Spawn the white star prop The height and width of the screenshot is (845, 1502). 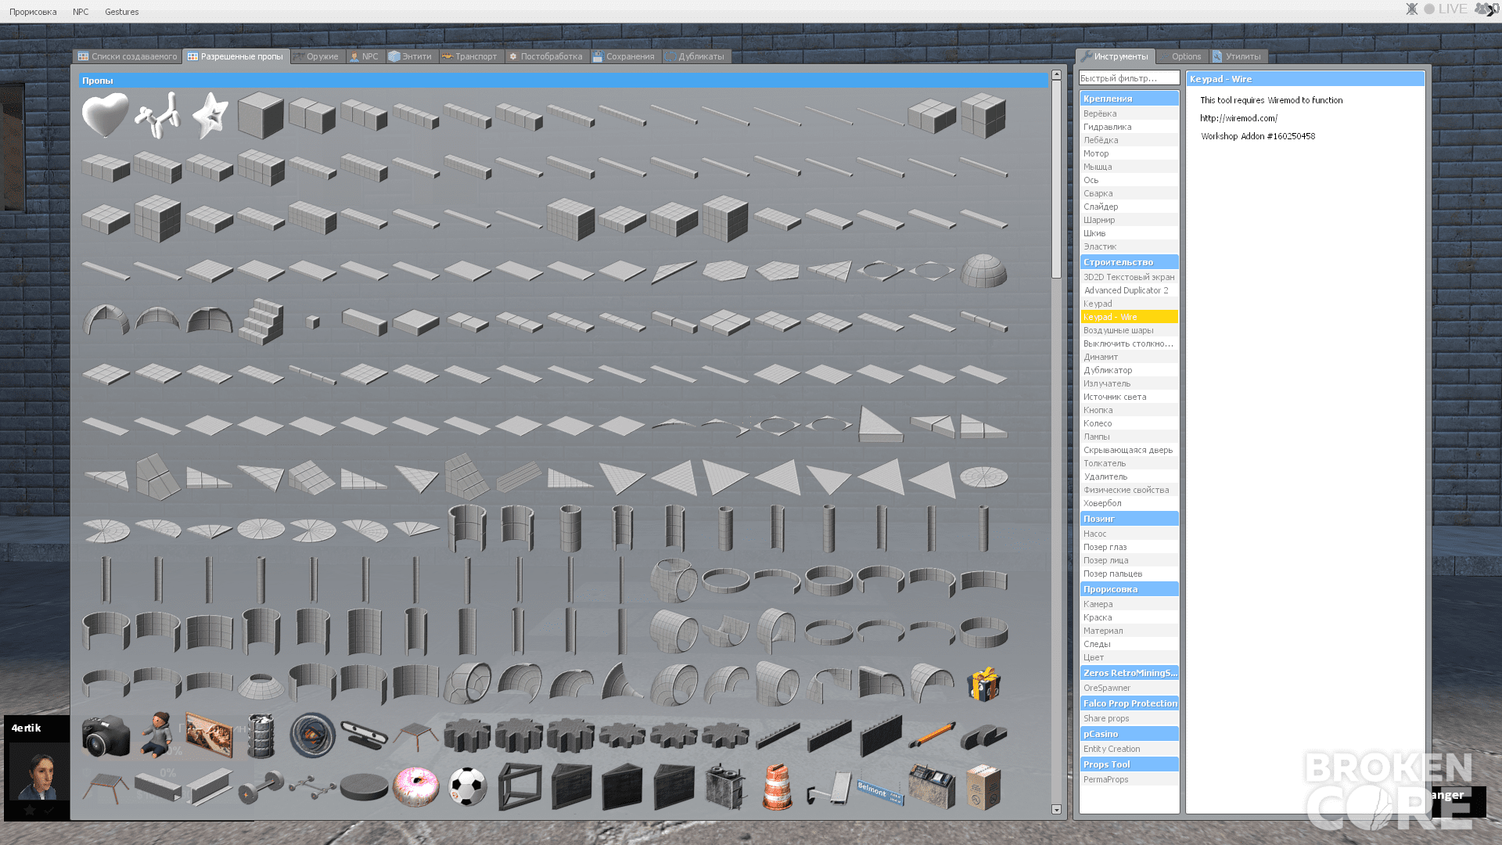(x=209, y=116)
